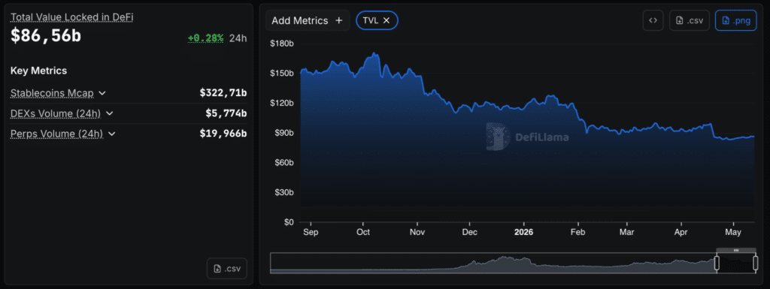Click the DEXs Volume (24h) label
Image resolution: width=770 pixels, height=289 pixels.
point(56,113)
